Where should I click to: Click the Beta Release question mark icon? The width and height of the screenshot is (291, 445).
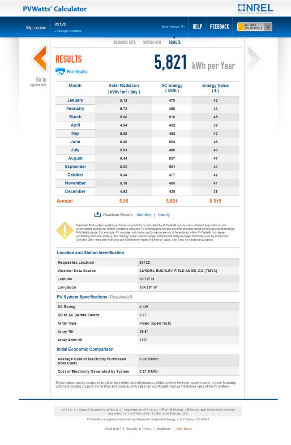[182, 27]
